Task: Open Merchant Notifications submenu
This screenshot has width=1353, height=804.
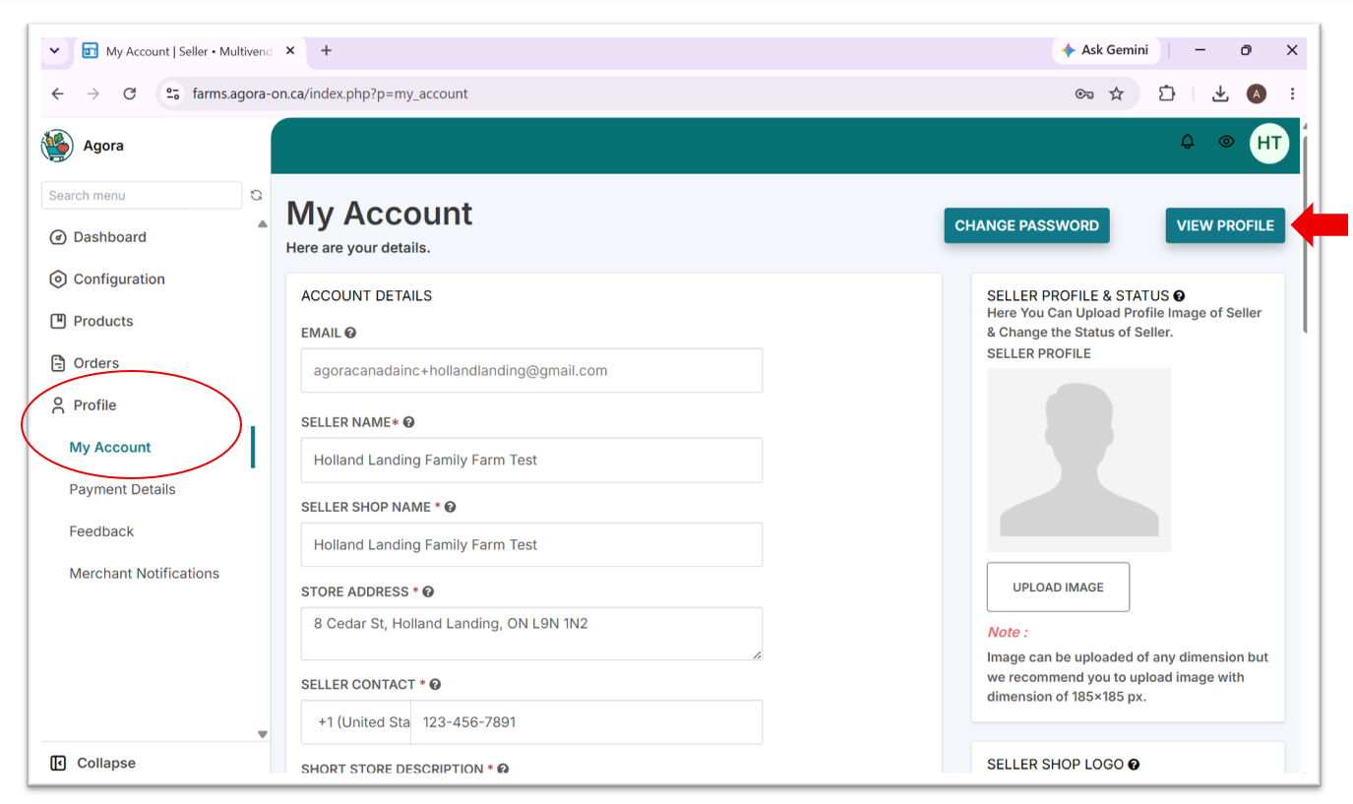Action: click(144, 574)
